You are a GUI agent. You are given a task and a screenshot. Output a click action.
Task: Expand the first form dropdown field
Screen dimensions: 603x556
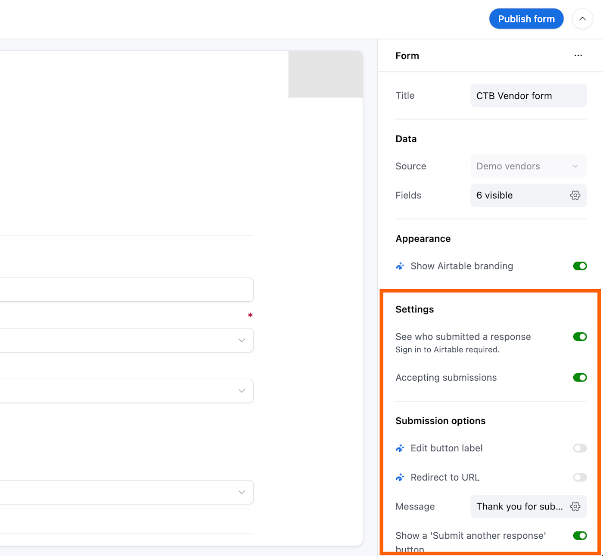pos(127,340)
